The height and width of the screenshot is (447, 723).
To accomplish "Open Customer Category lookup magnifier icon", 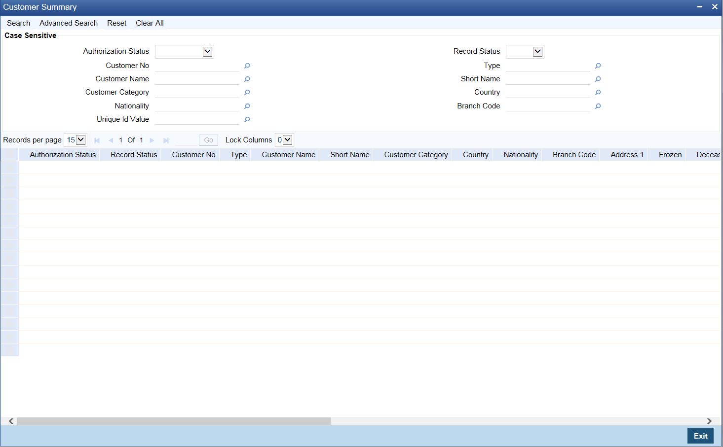I will pos(247,92).
